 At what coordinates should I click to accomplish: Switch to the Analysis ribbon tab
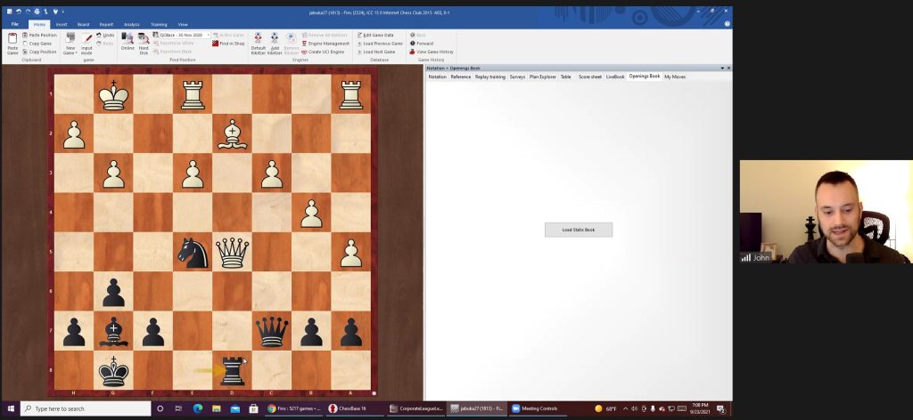131,24
